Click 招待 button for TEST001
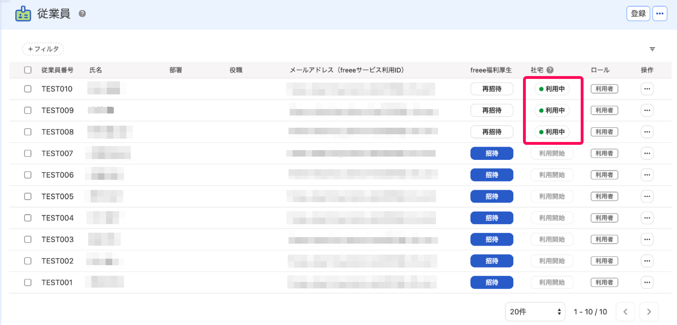This screenshot has width=677, height=325. tap(492, 282)
